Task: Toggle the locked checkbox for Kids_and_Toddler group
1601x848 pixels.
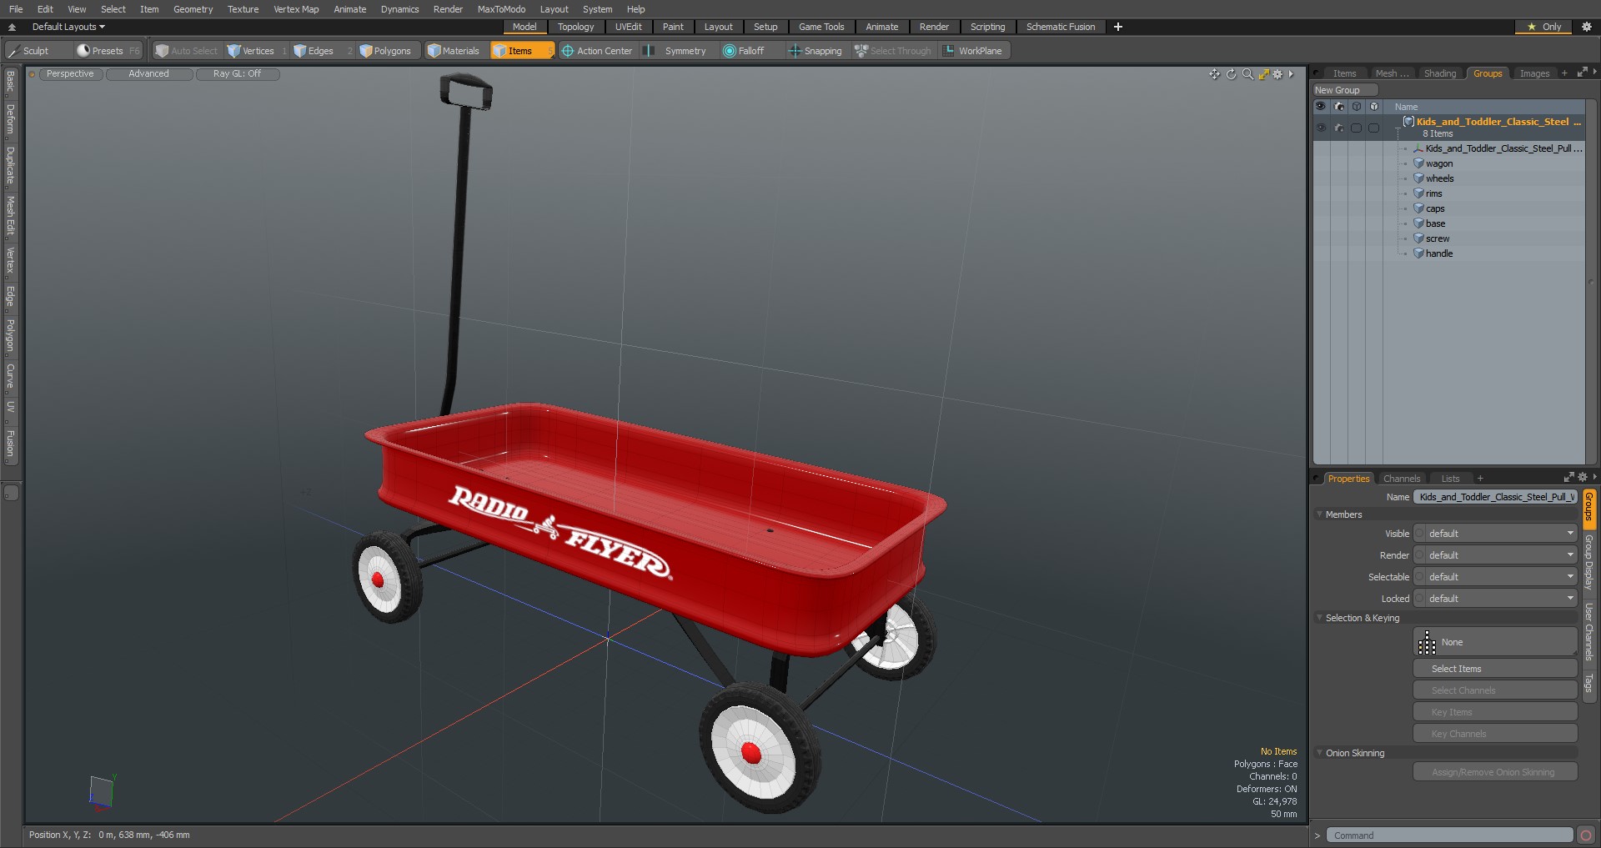Action: tap(1373, 128)
